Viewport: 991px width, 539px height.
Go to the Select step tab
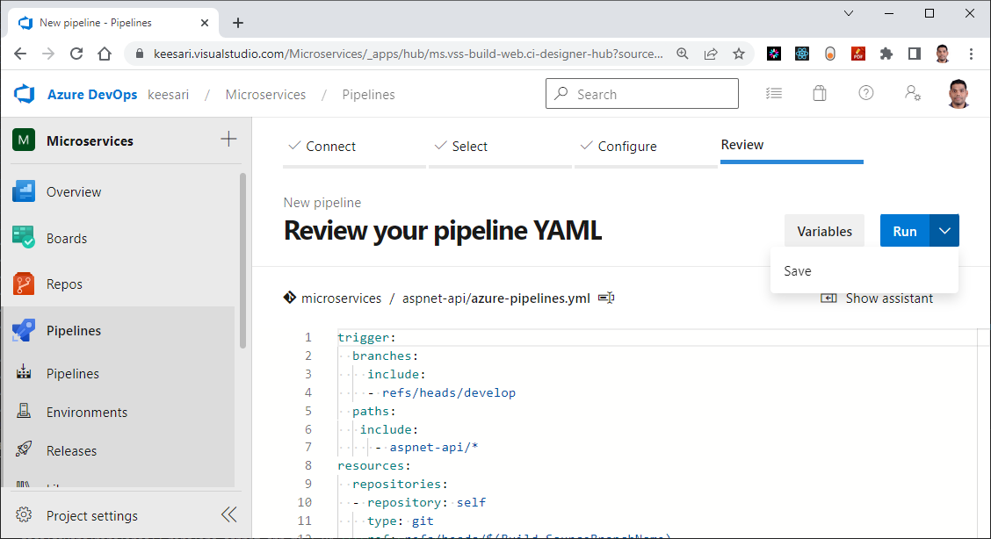pos(500,147)
